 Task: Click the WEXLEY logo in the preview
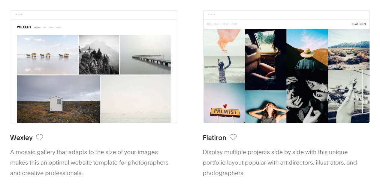pos(24,27)
